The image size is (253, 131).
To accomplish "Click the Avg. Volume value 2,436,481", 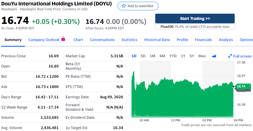I will 49,128.
